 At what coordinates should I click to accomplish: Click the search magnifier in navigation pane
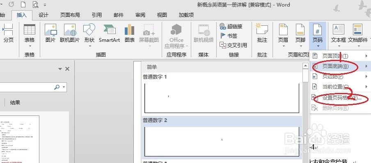coord(57,87)
